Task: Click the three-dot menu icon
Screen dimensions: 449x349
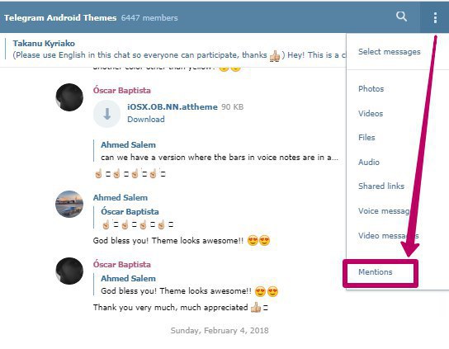Action: pyautogui.click(x=435, y=17)
